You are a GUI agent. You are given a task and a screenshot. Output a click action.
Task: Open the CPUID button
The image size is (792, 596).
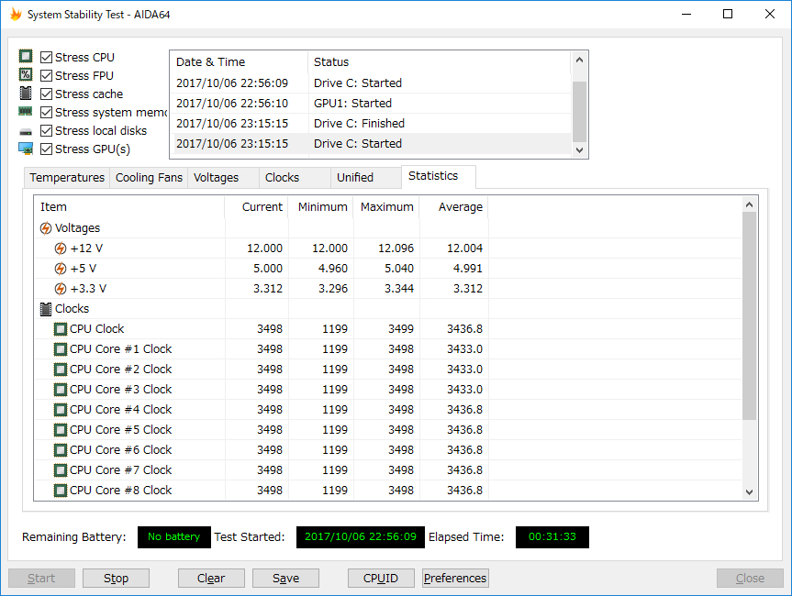pos(381,578)
